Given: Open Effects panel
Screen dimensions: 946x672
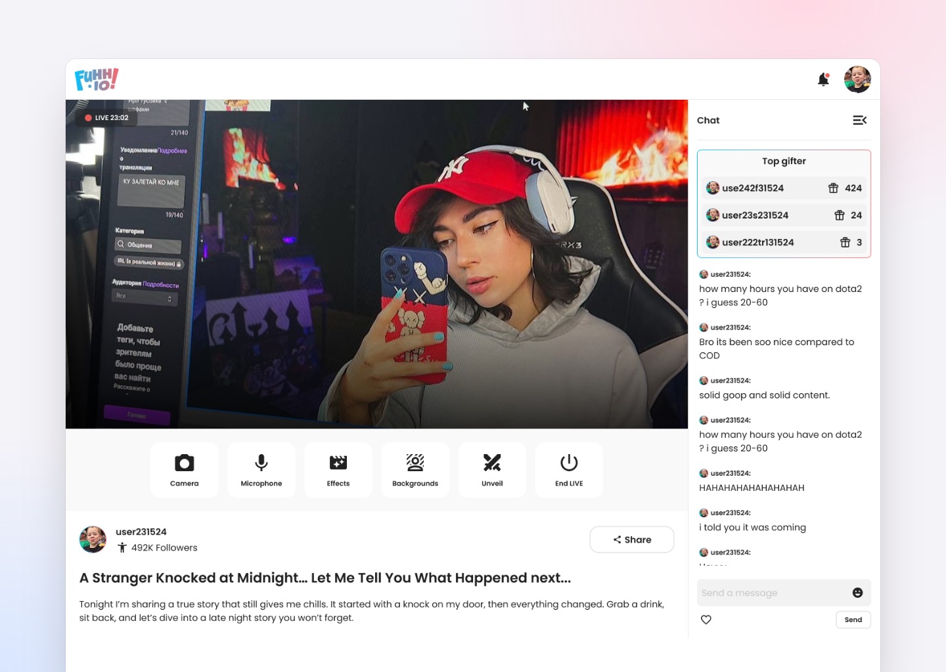Looking at the screenshot, I should [x=338, y=470].
